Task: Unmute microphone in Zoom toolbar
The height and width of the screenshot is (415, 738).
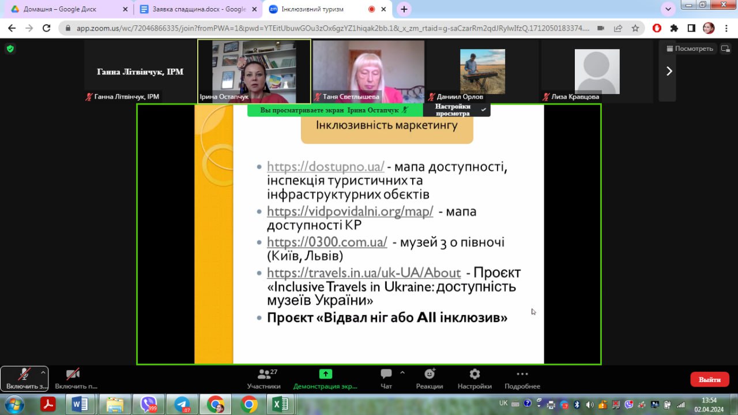Action: (23, 375)
